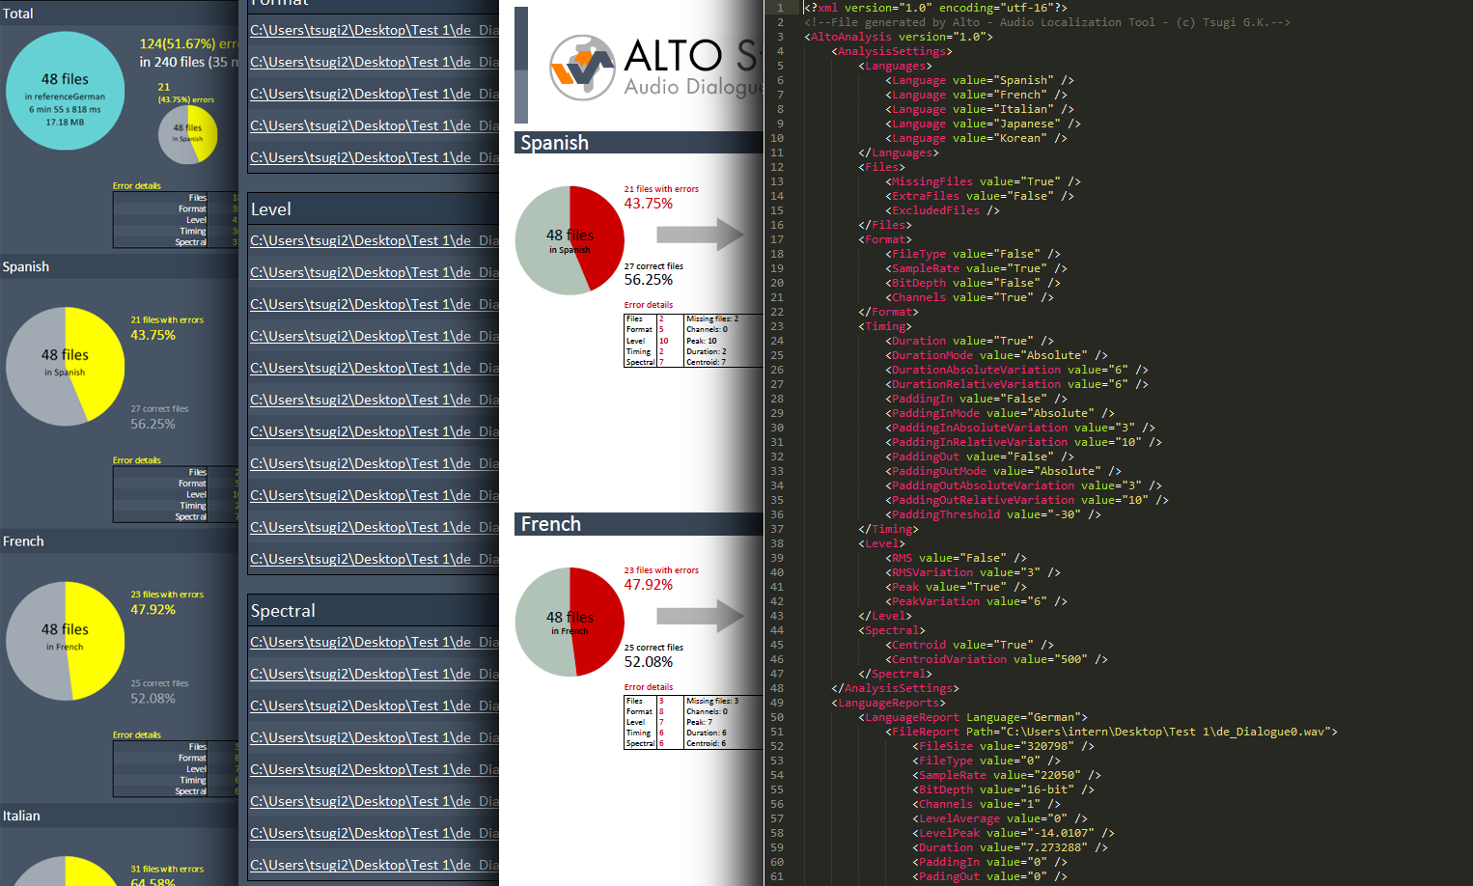This screenshot has height=886, width=1473.
Task: Click the Language value="Spanish" XML line
Action: 980,80
